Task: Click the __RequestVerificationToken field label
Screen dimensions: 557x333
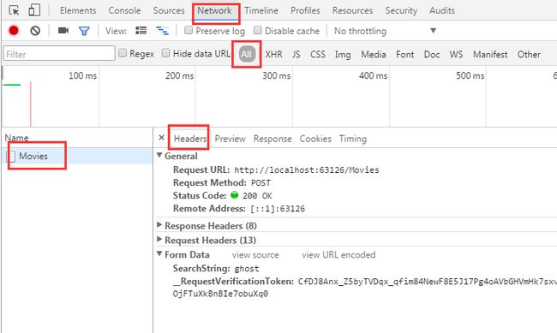Action: (233, 281)
